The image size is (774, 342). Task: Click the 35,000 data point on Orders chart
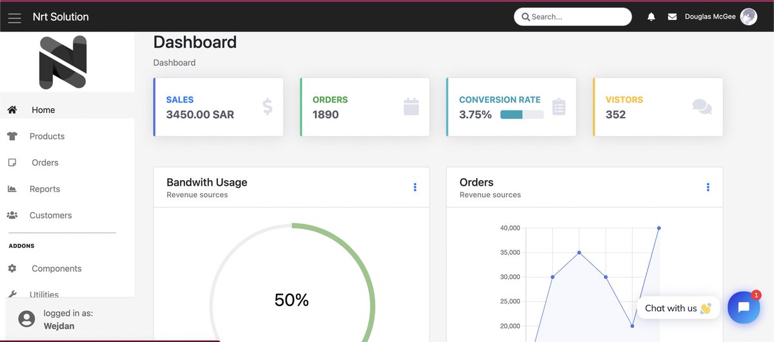coord(579,252)
